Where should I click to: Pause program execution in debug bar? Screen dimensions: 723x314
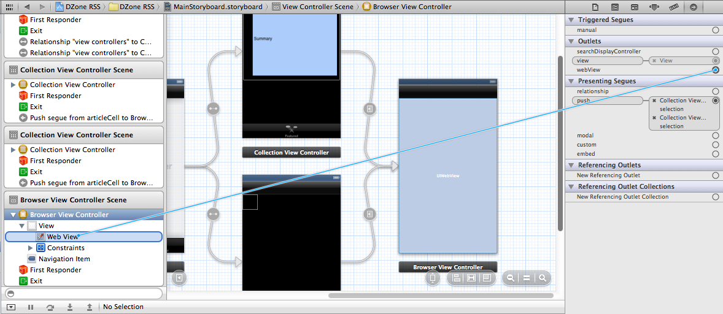(31, 307)
